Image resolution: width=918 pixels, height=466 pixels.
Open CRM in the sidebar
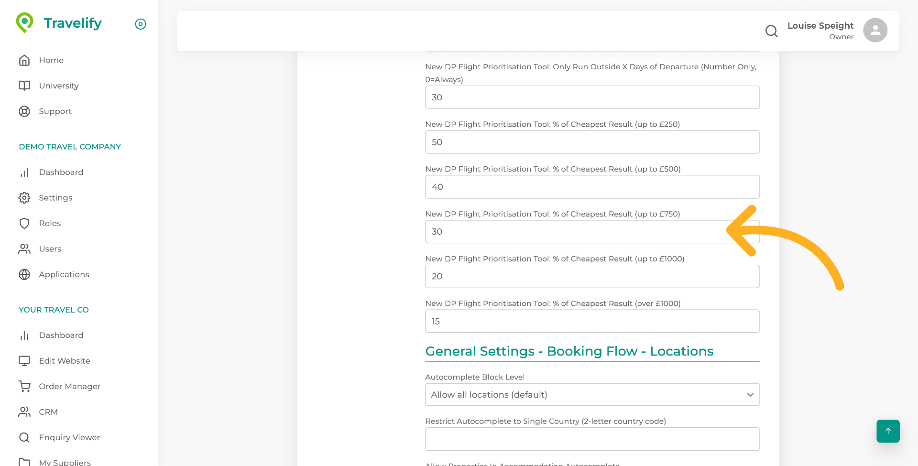pyautogui.click(x=48, y=412)
